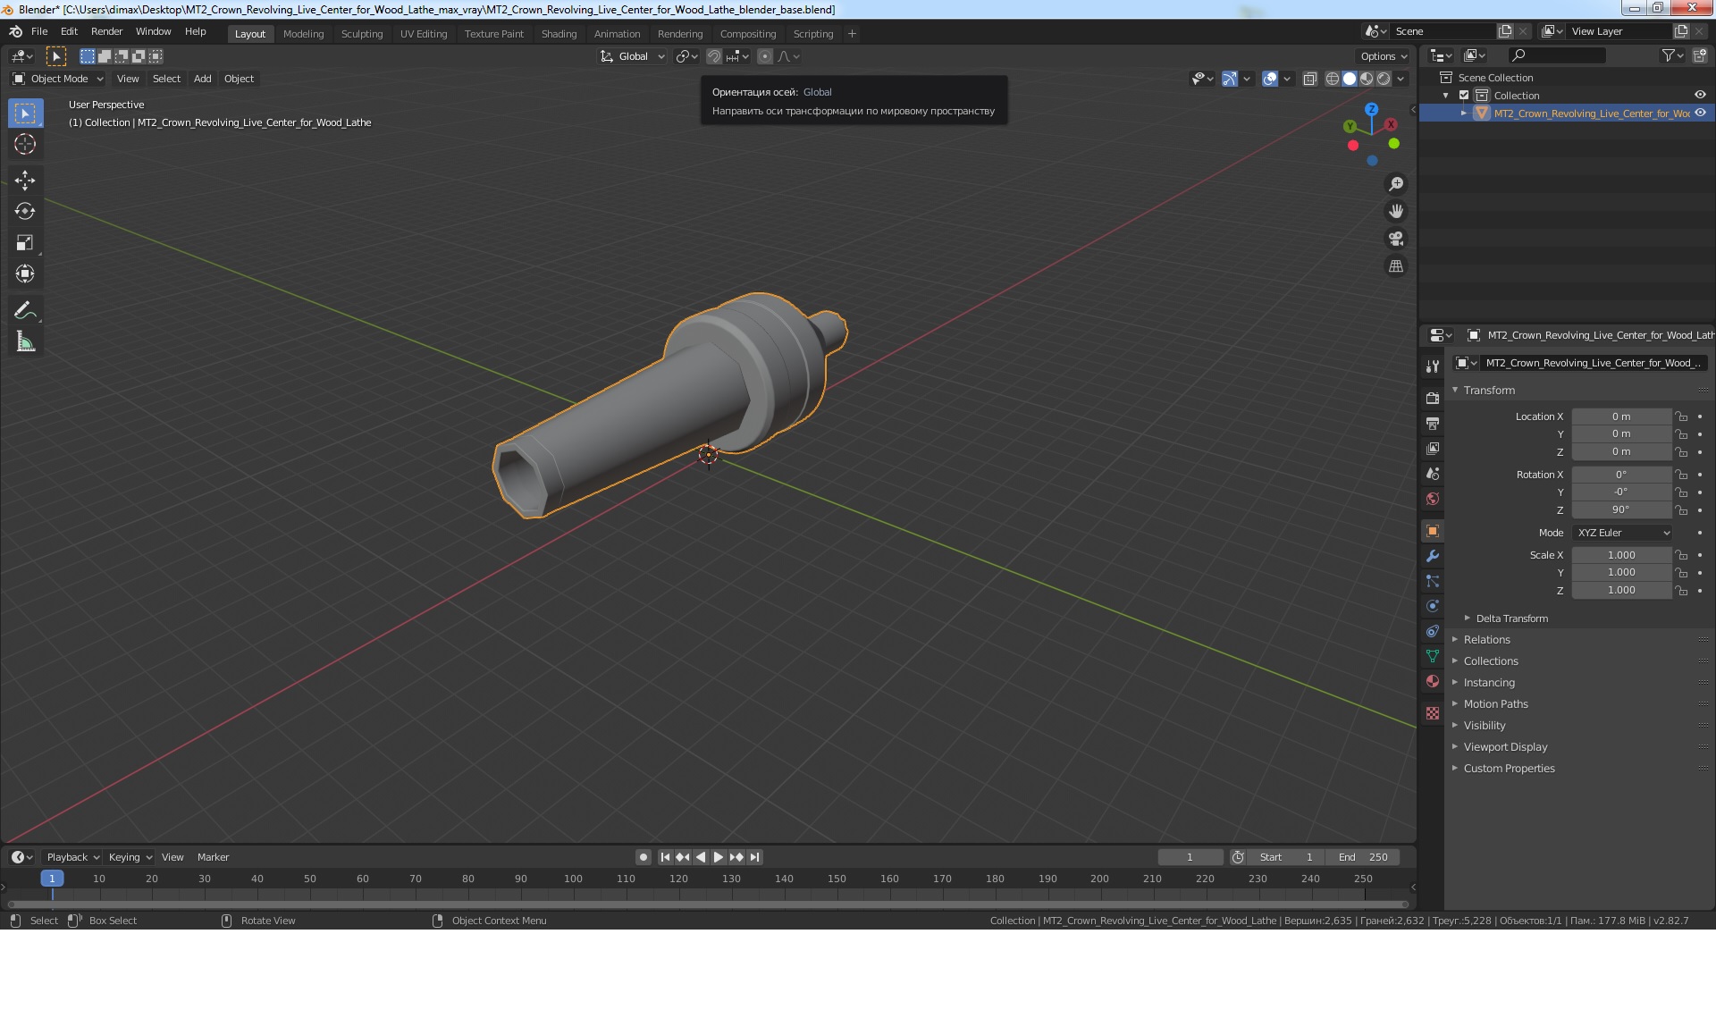Toggle viewport overlays button
This screenshot has width=1716, height=1035.
1270,79
